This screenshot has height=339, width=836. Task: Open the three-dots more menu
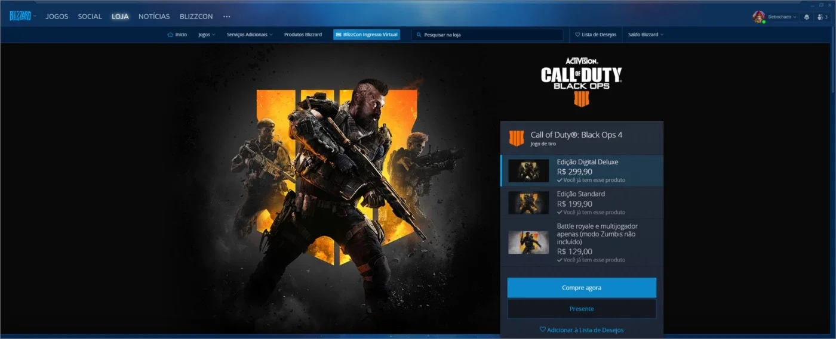(226, 17)
